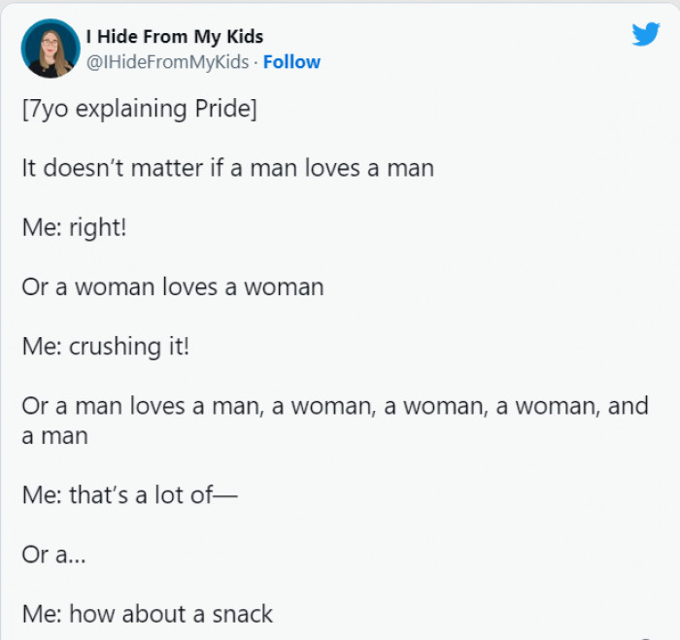The height and width of the screenshot is (640, 680).
Task: Select the "Or a woman loves a woman" line
Action: 172,286
